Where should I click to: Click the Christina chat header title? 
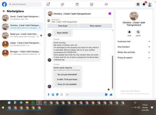point(72,14)
